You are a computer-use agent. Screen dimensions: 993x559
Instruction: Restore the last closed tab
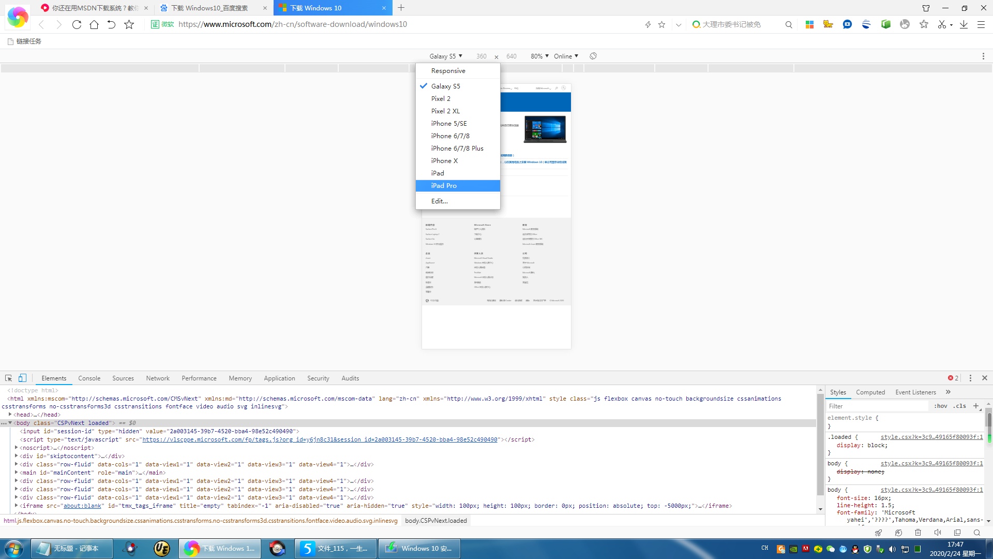[111, 24]
